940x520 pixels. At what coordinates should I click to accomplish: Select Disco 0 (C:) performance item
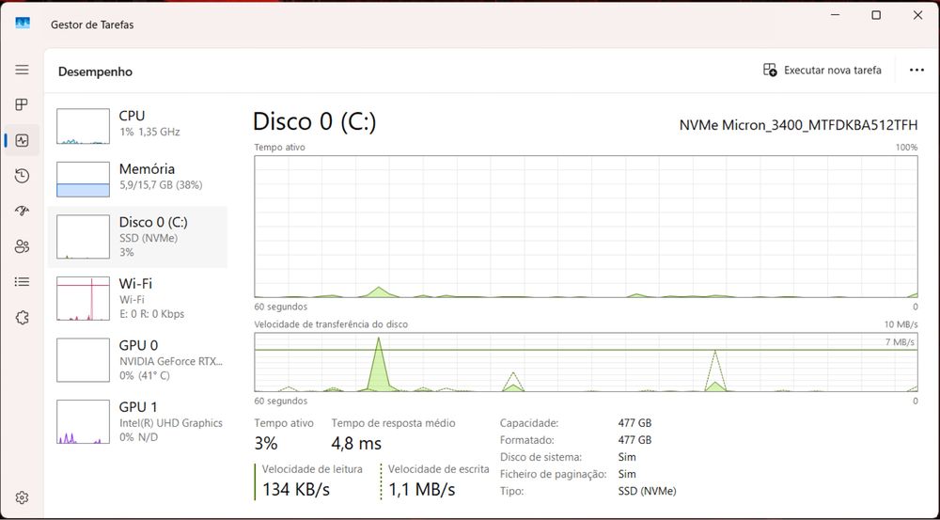pyautogui.click(x=137, y=237)
